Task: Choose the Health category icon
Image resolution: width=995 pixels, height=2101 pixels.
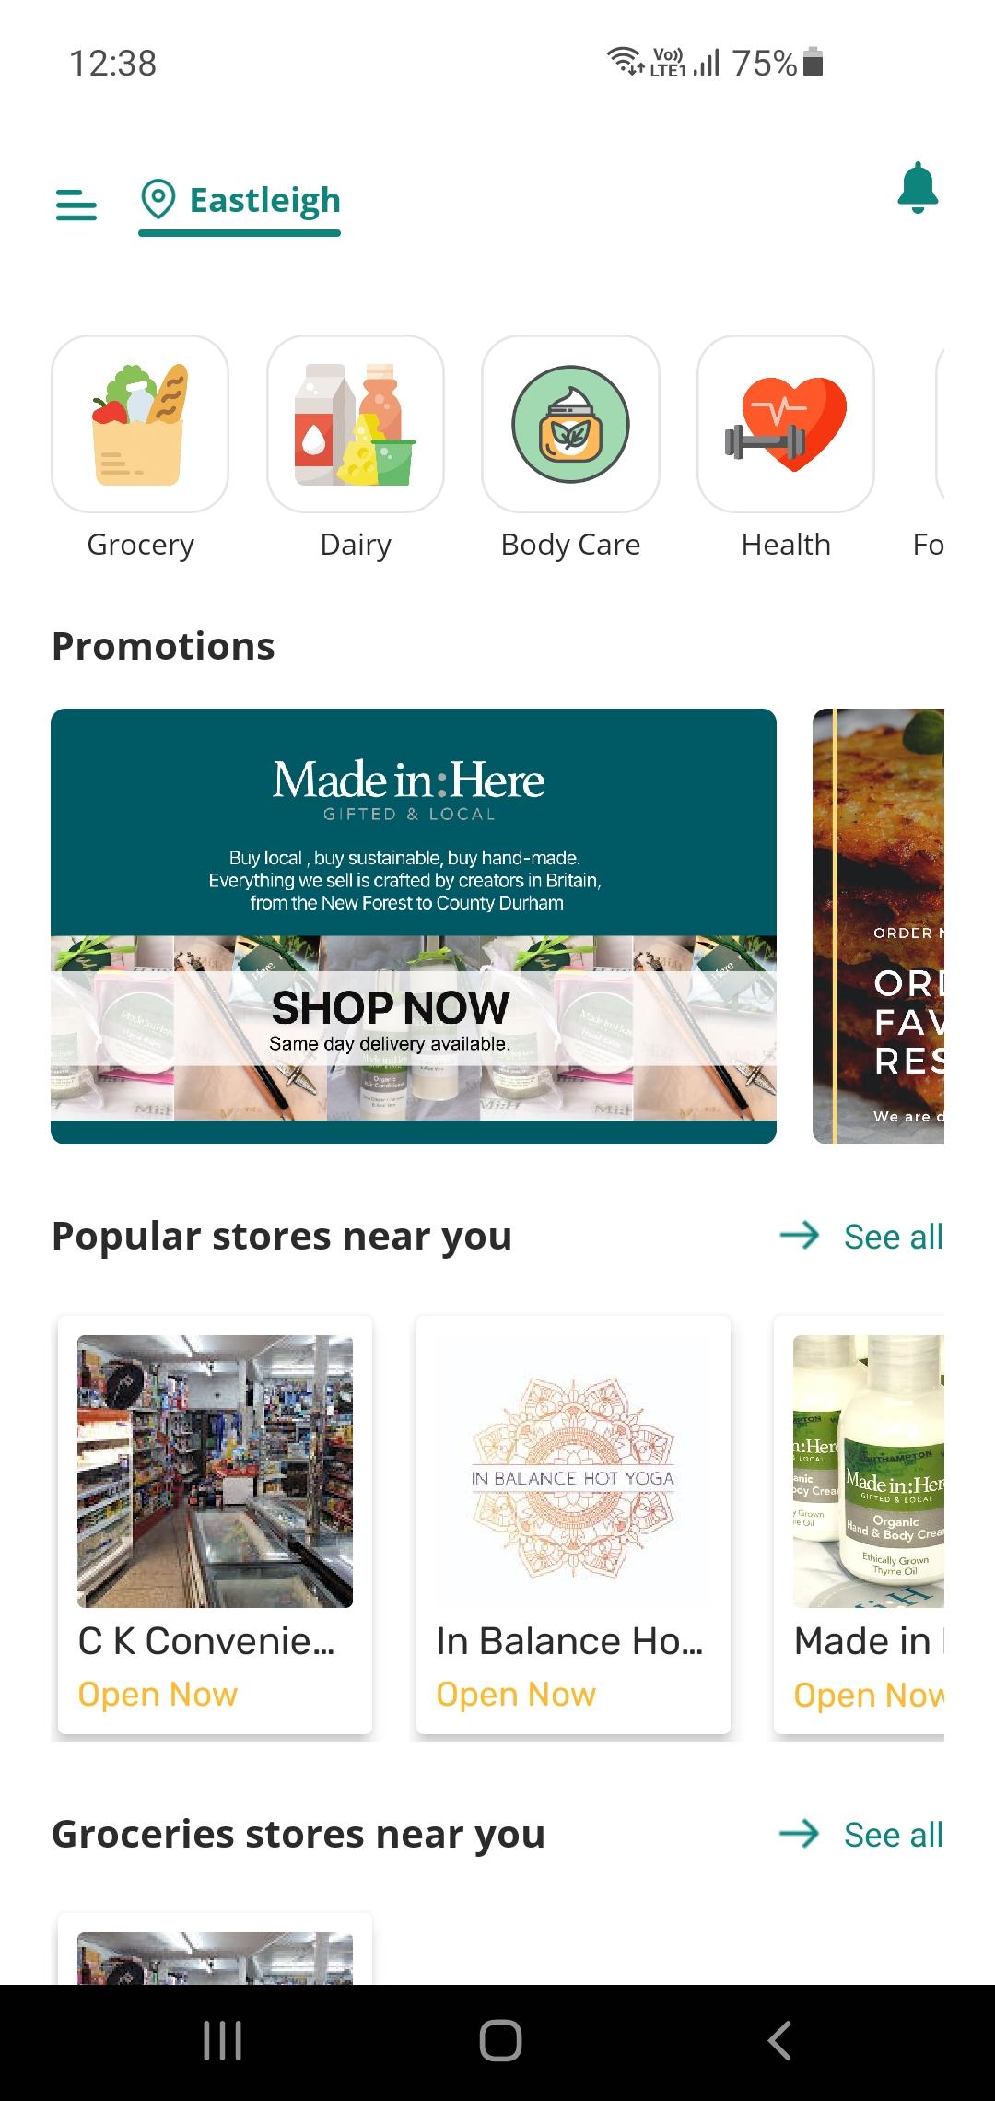Action: 786,424
